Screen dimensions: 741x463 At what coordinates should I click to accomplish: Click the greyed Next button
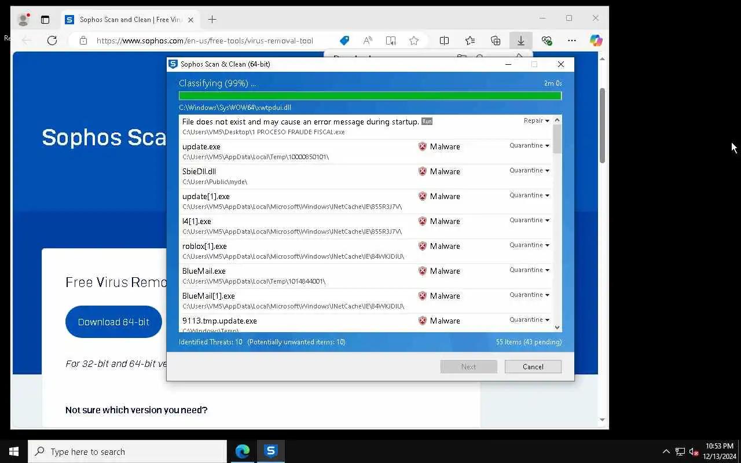[468, 366]
